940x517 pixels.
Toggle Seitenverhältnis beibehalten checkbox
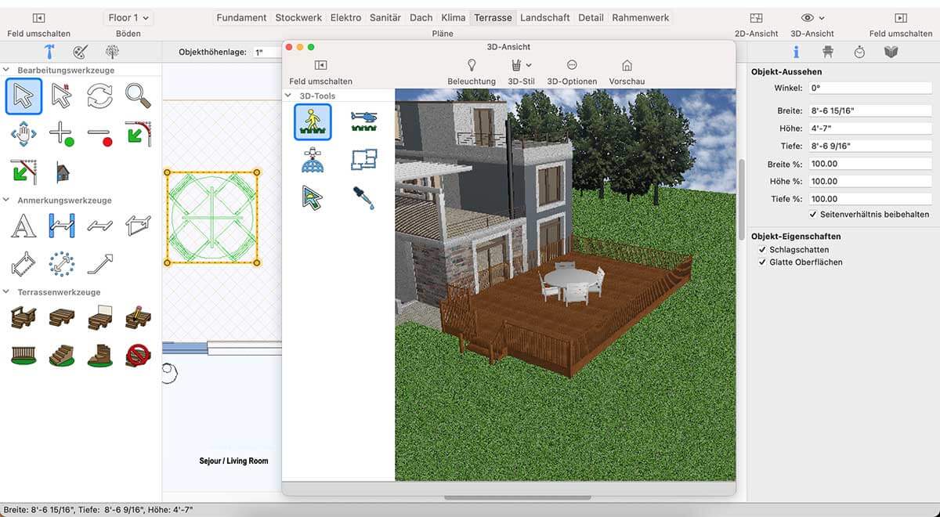(x=813, y=214)
